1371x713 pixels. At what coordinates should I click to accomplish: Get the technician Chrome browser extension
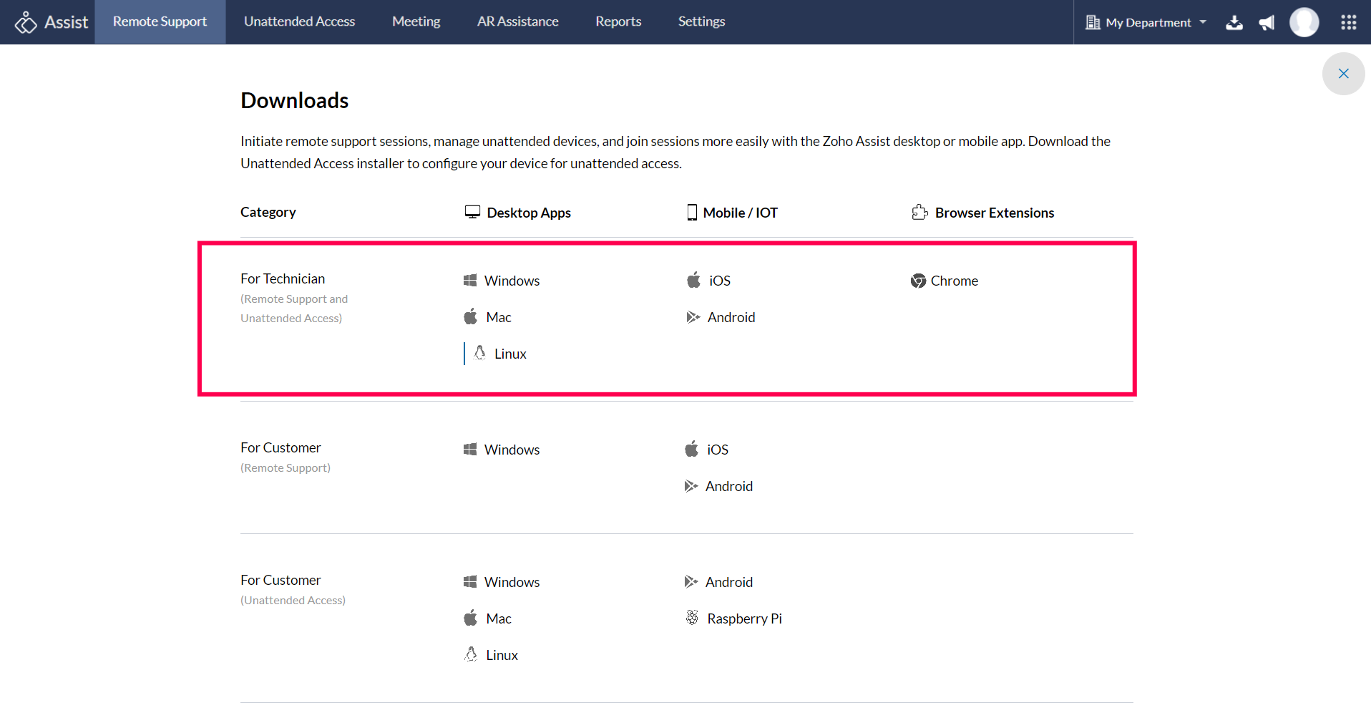[x=953, y=281]
